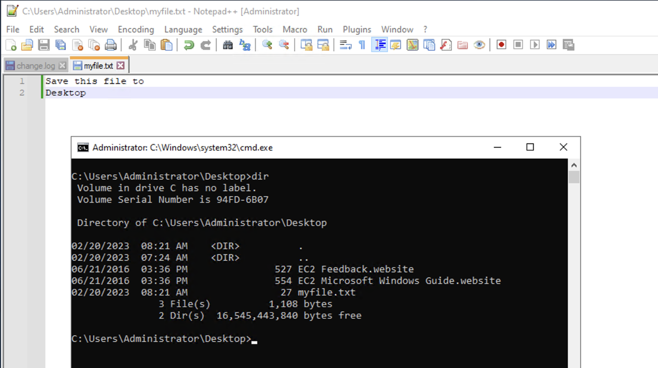Expand the Plugins menu
This screenshot has width=658, height=368.
[x=356, y=29]
